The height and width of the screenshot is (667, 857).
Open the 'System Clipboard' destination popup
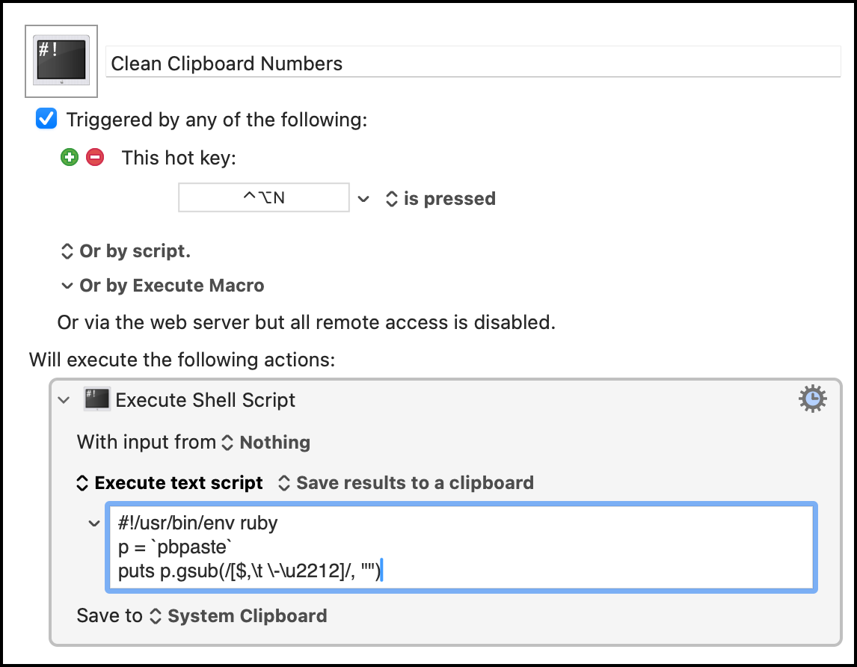(x=239, y=616)
